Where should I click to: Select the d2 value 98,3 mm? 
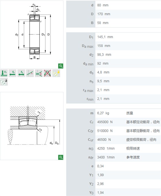(104, 55)
